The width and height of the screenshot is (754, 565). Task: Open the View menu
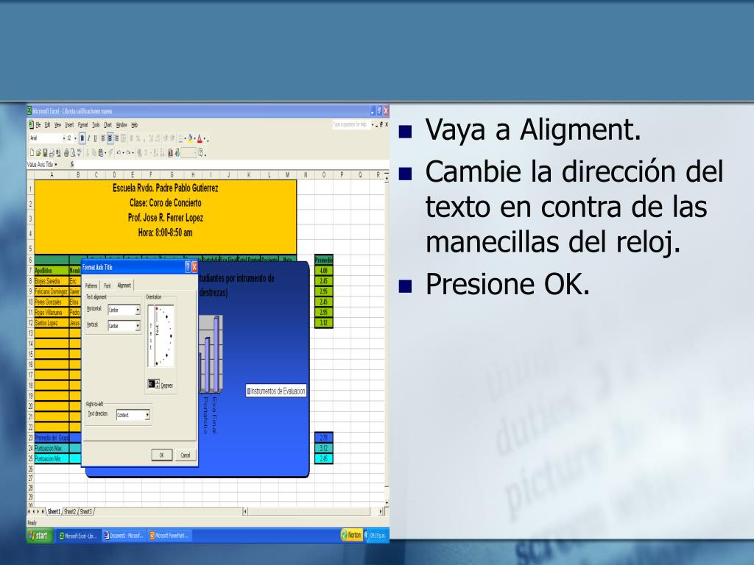(57, 125)
